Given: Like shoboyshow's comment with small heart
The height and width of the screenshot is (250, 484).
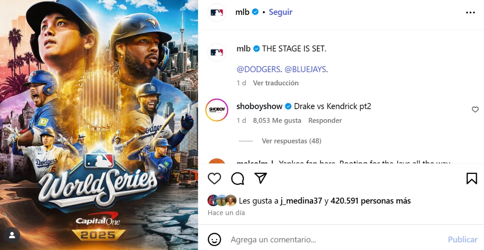Looking at the screenshot, I should [x=475, y=110].
